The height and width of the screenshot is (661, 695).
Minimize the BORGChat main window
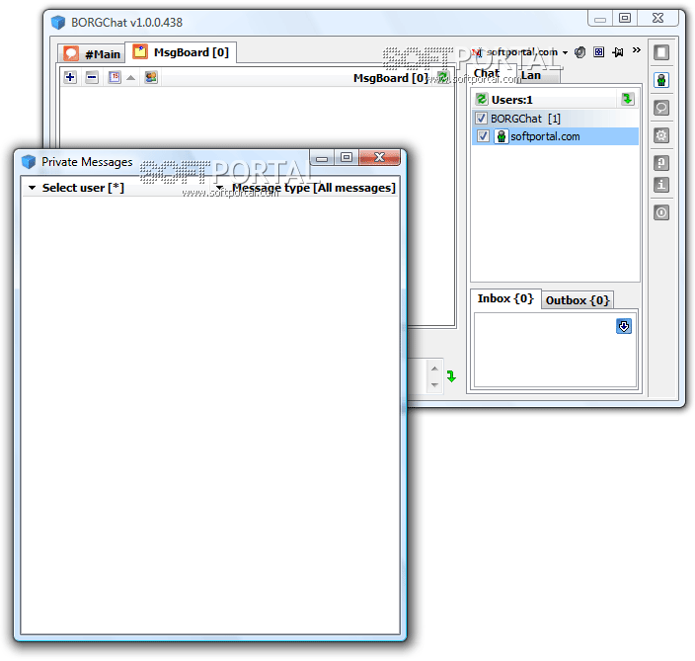[x=600, y=19]
